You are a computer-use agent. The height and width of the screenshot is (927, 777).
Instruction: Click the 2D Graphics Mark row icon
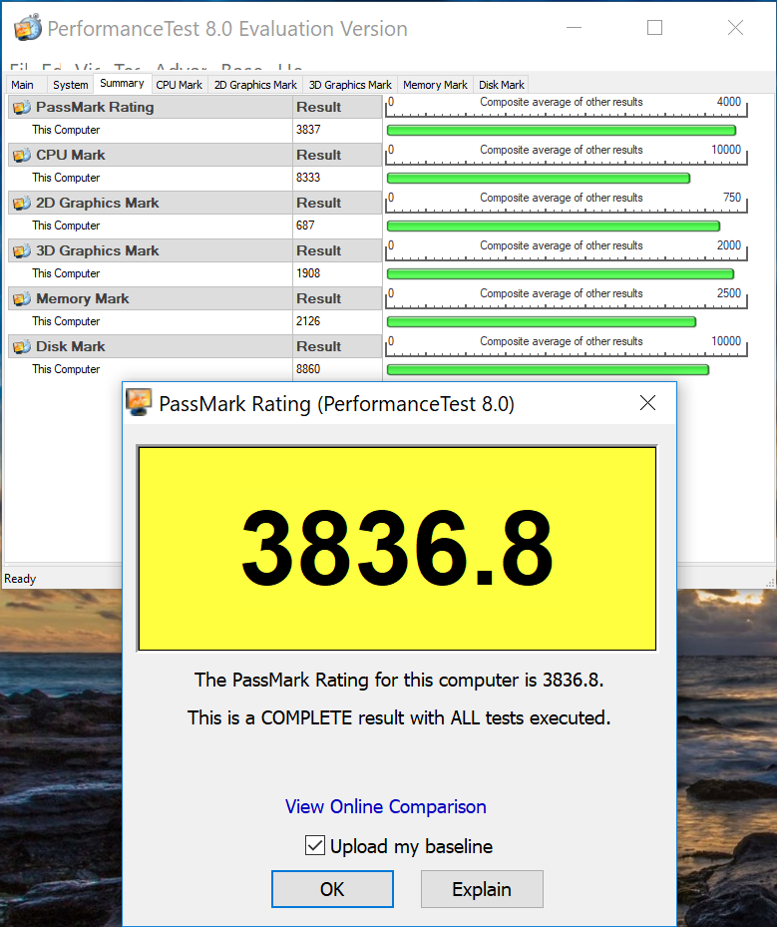pos(22,204)
